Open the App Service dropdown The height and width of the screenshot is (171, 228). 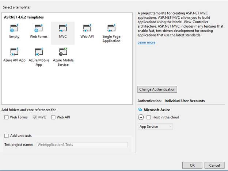pos(155,127)
